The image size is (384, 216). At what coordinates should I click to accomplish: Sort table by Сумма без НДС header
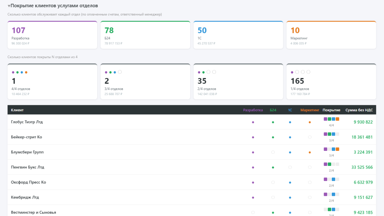coord(359,110)
